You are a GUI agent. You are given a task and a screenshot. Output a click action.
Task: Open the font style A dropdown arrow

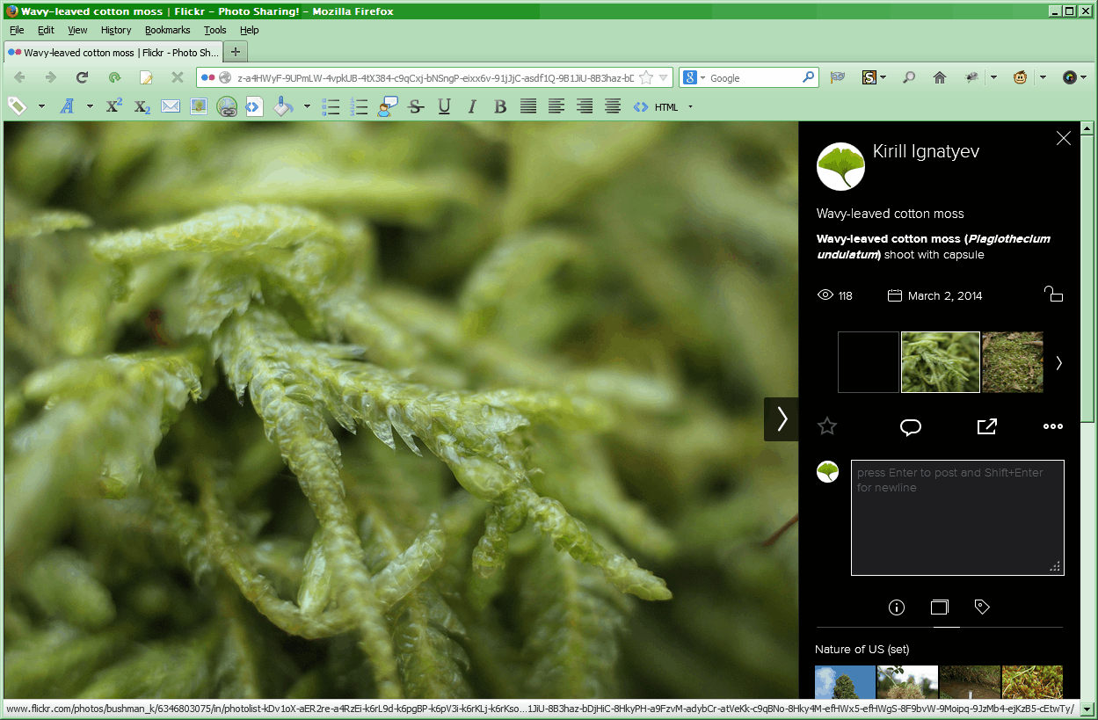90,106
